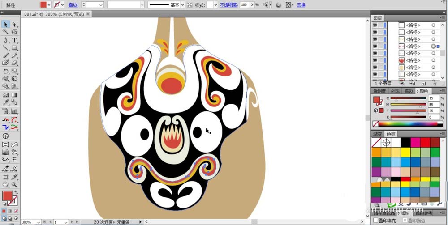Toggle visibility of the red flame path layer
Screen dimensions: 448x225
(x=375, y=60)
